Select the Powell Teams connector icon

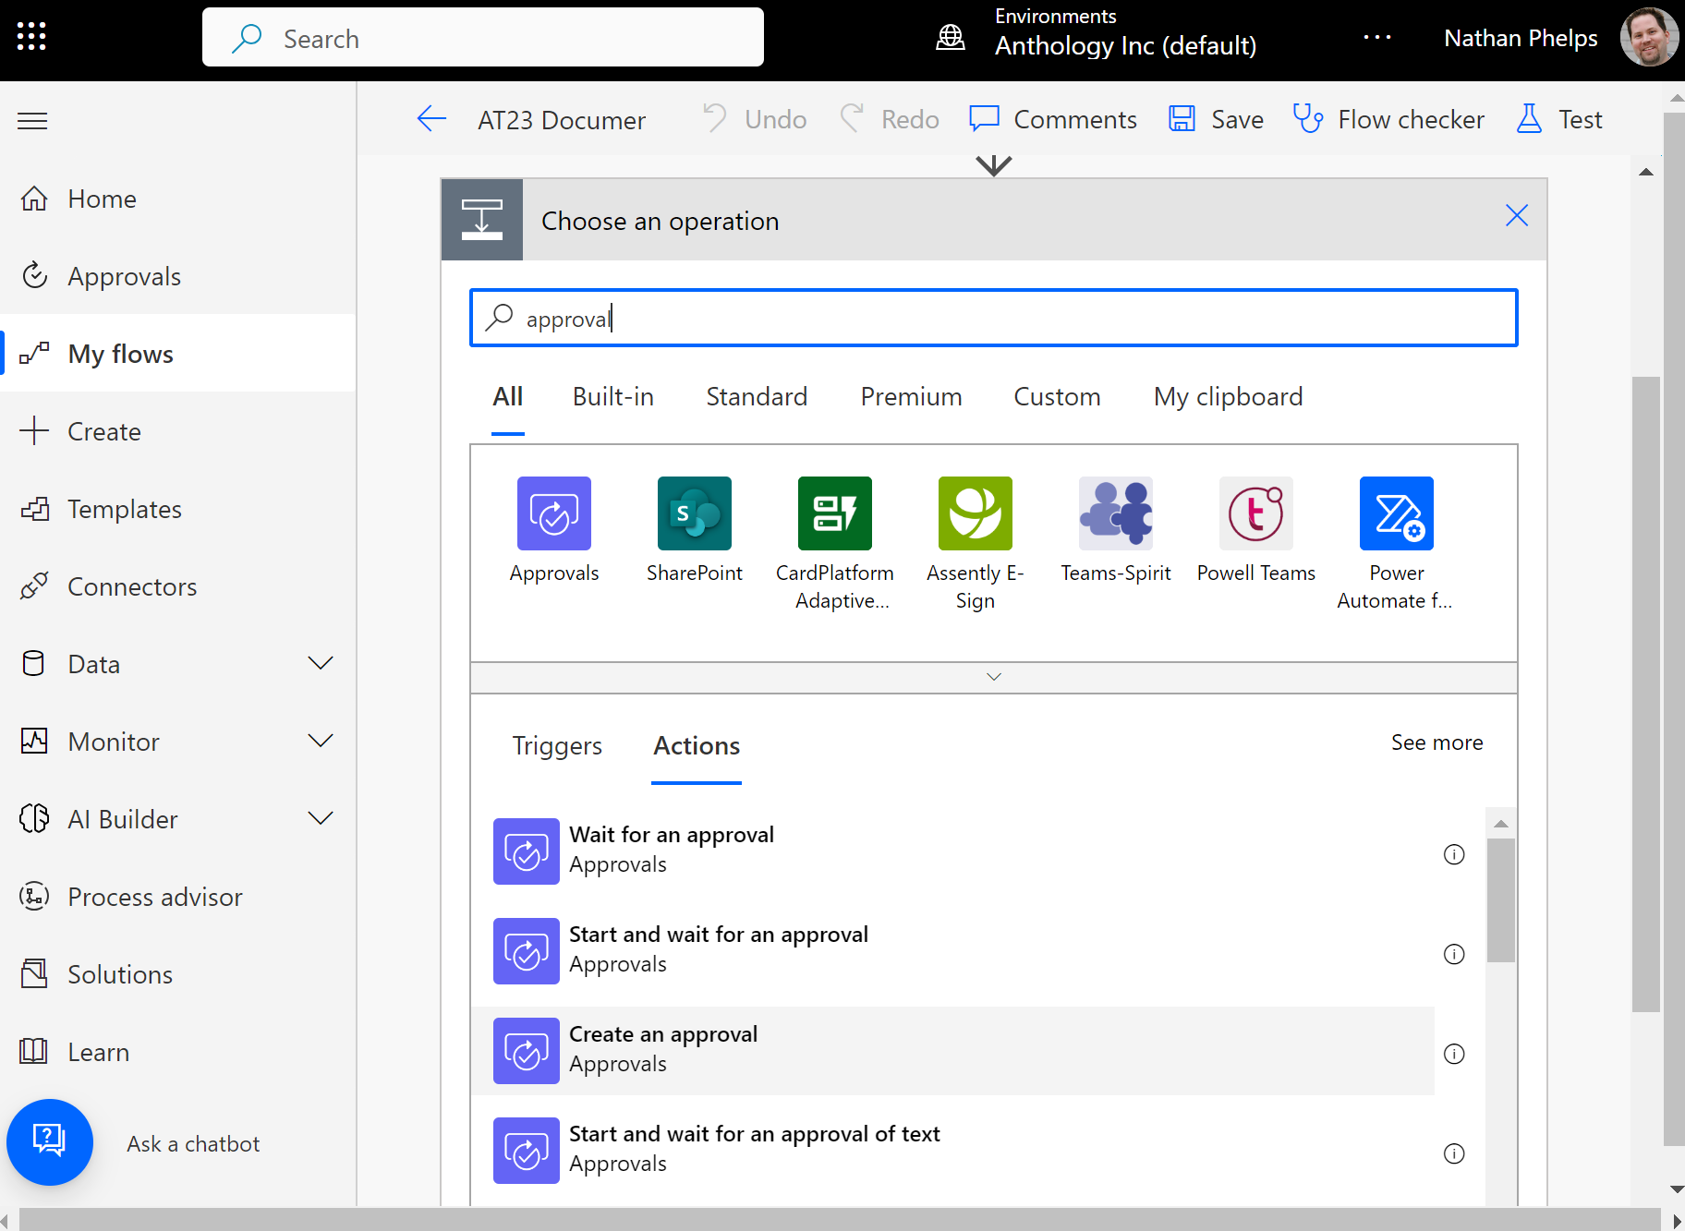click(x=1256, y=513)
